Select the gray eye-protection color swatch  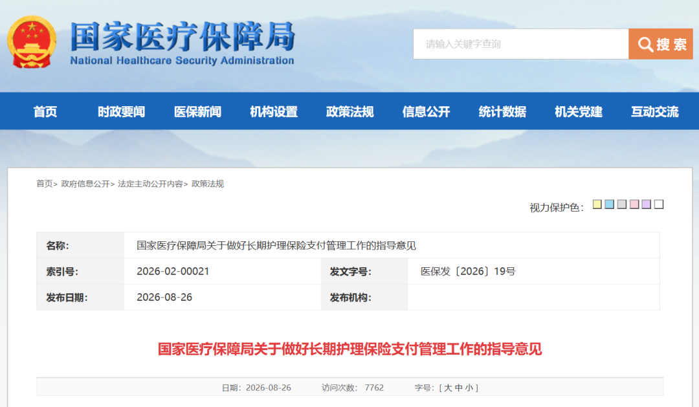tap(622, 204)
